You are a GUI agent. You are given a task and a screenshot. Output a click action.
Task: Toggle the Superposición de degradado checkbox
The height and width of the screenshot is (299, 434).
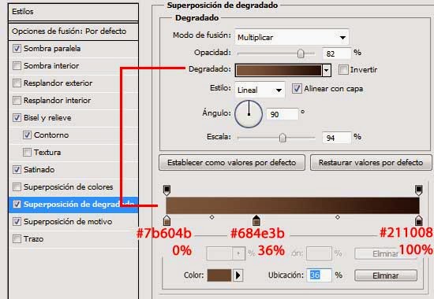coord(17,205)
